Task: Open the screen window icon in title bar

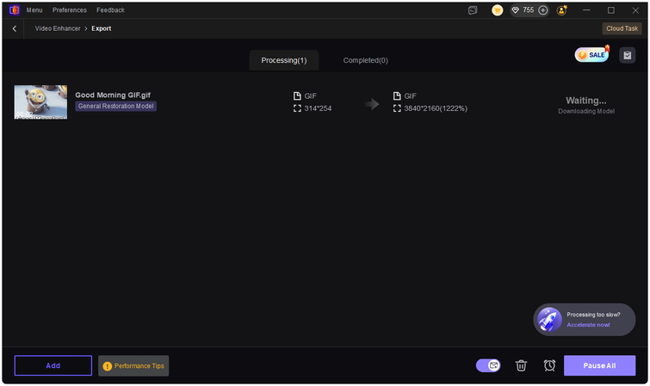Action: tap(473, 10)
